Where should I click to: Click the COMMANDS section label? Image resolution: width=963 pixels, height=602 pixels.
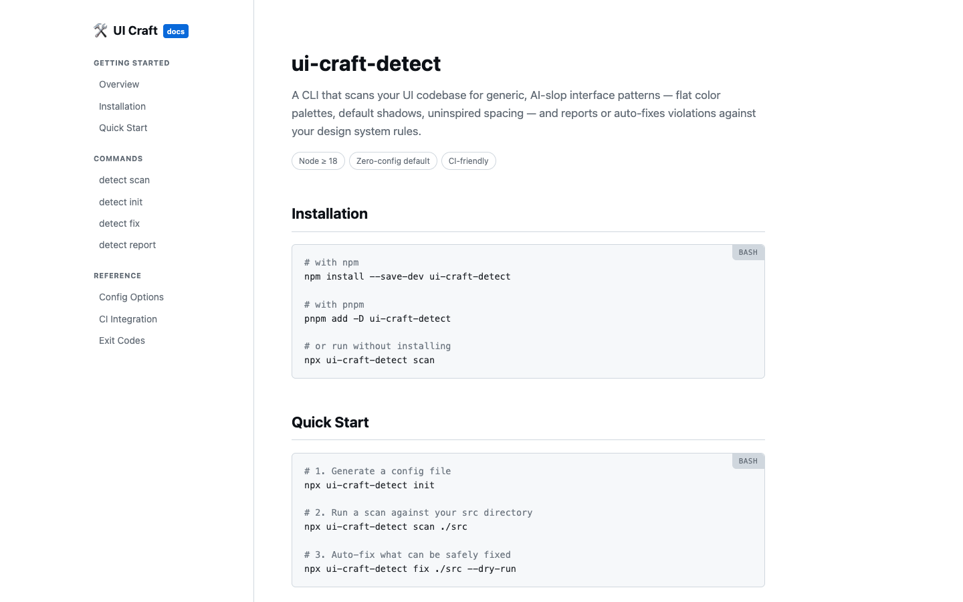pos(118,159)
